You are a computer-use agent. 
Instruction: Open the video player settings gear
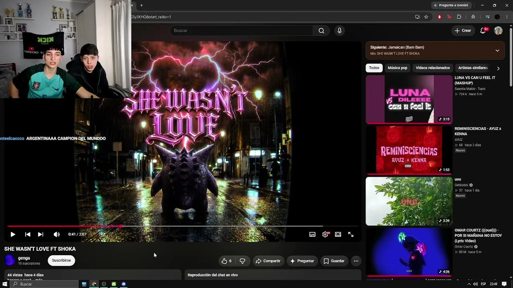[x=325, y=234]
